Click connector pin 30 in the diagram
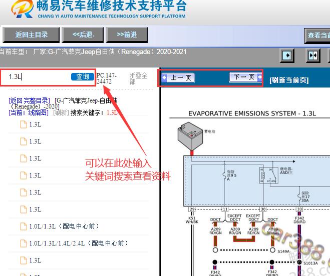This screenshot has height=276, width=330. coord(263,209)
